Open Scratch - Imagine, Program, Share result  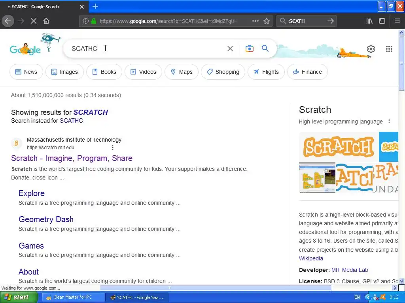point(72,158)
